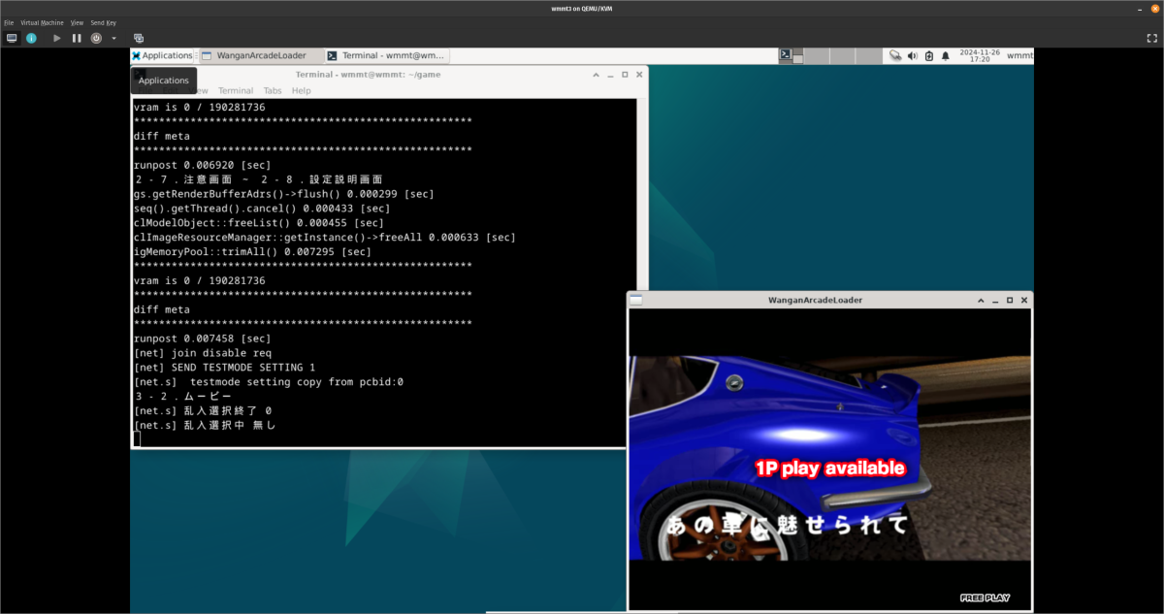Click WanganArcadeLoader window menu icon

[635, 300]
